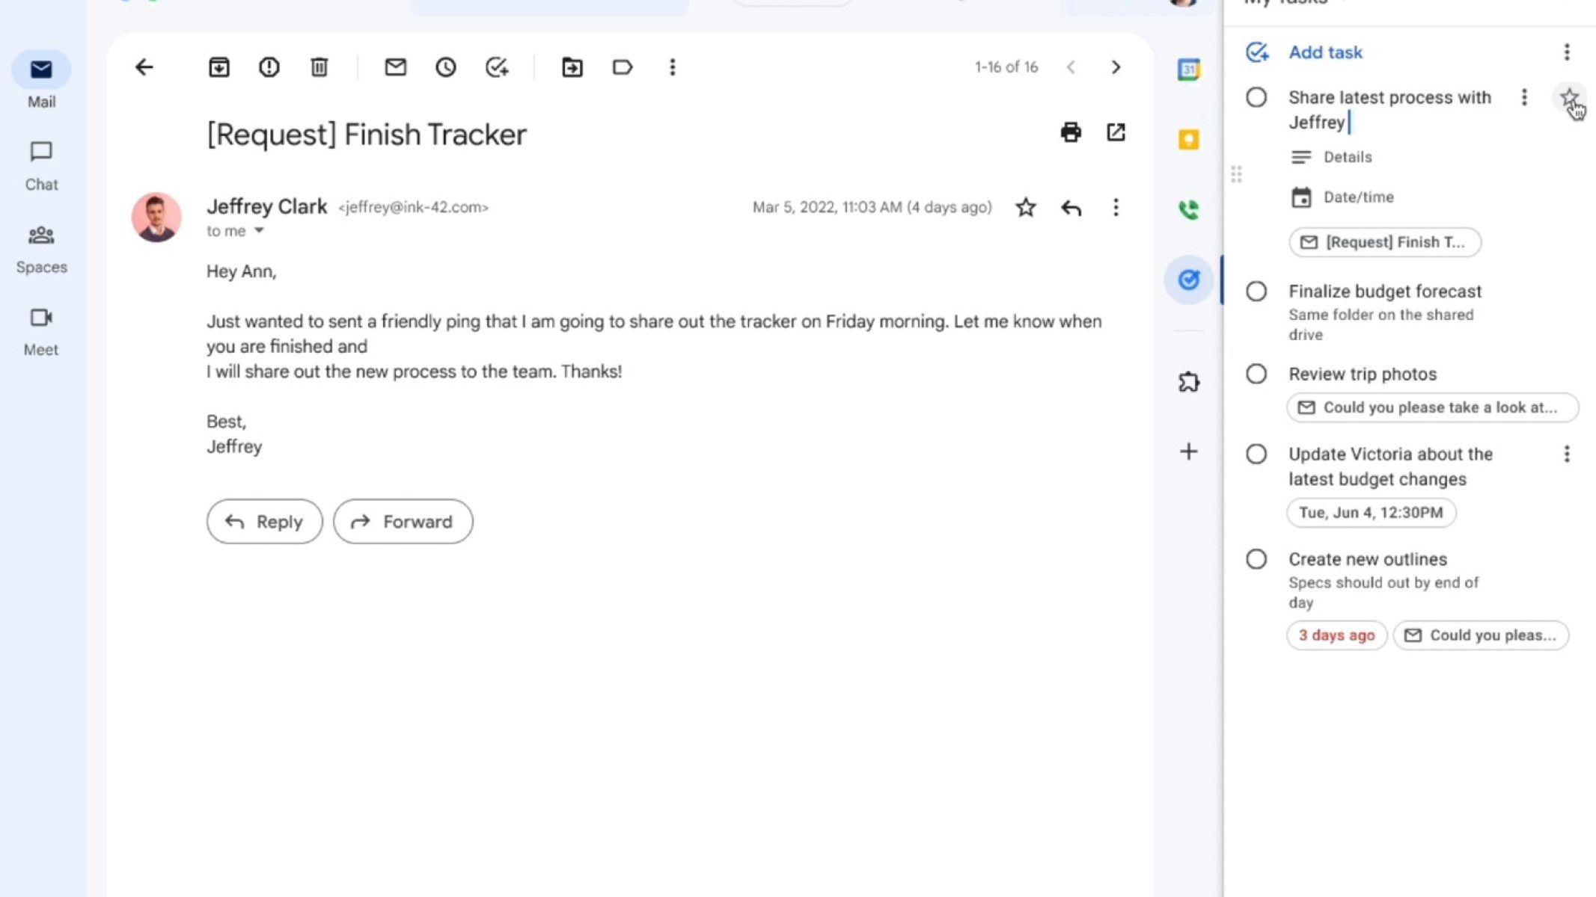Report this email as spam
1596x897 pixels.
(269, 67)
